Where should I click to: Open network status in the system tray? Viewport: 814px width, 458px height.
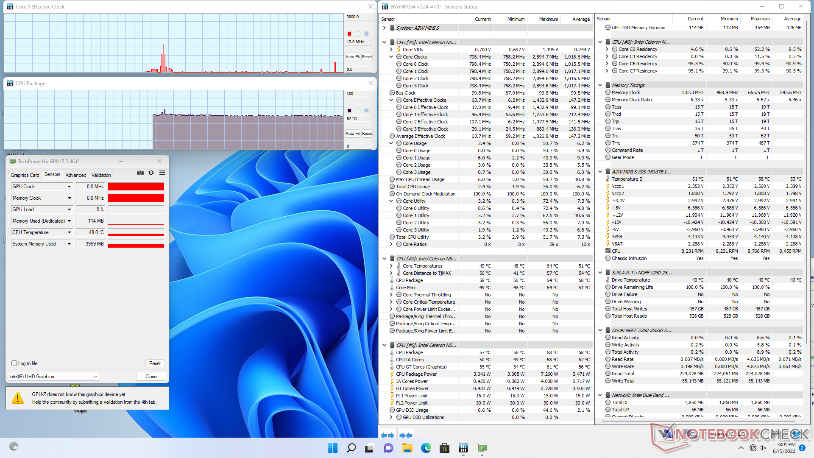tap(753, 448)
